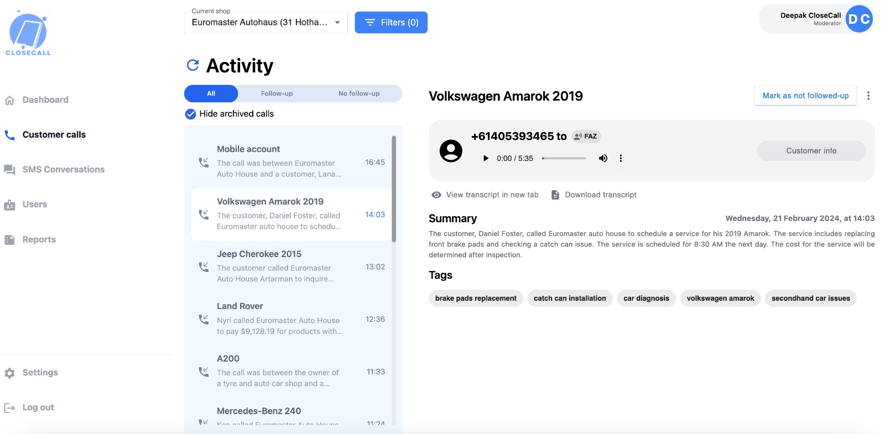The width and height of the screenshot is (885, 434).
Task: Click incoming call icon for A200
Action: click(204, 372)
